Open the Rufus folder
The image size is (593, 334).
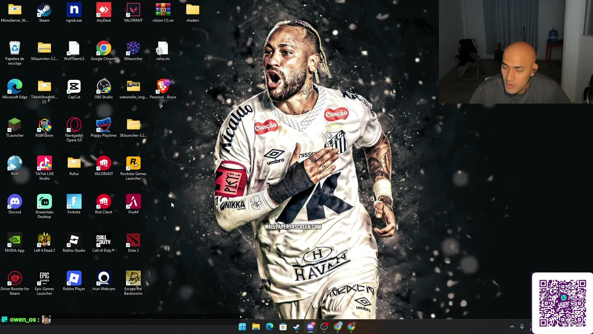click(x=74, y=166)
